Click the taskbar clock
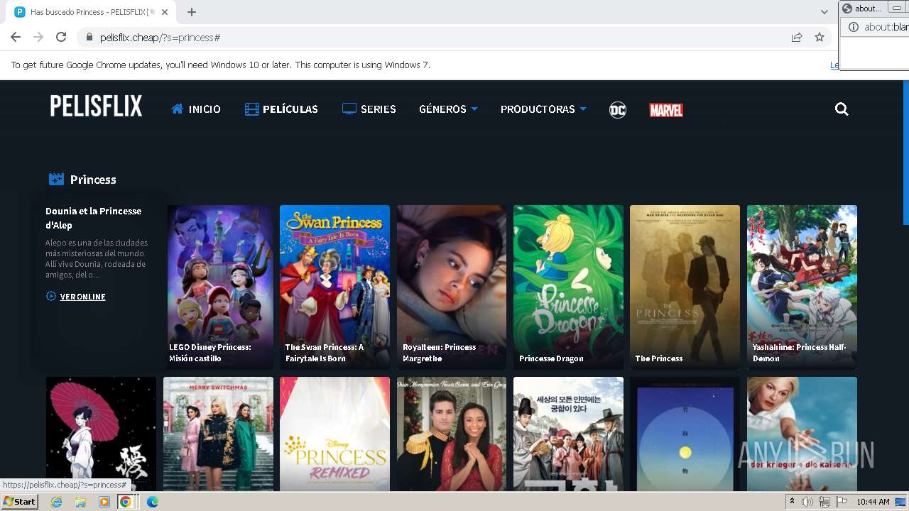 [873, 502]
